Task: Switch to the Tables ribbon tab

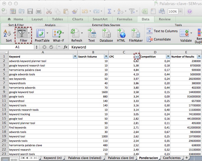Action: click(58, 19)
